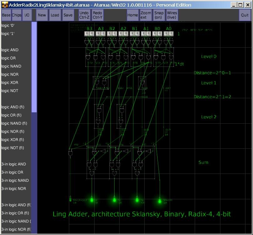Open a design with the Load button
Screen dimensions: 253x235
55,15
